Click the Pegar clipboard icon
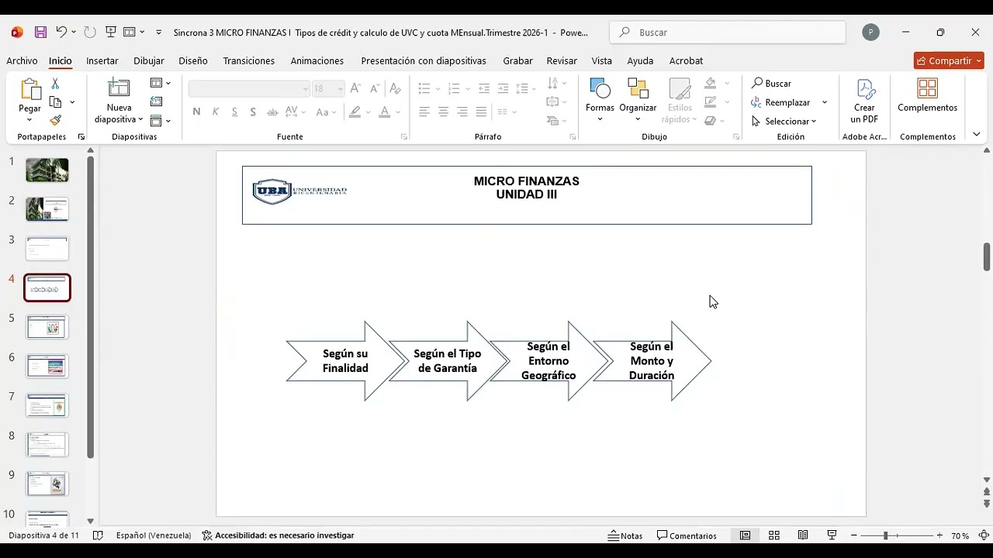 click(30, 89)
